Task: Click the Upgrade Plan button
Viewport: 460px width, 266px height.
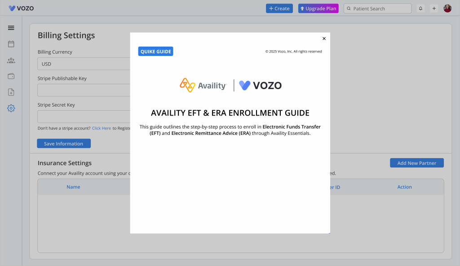Action: [318, 9]
